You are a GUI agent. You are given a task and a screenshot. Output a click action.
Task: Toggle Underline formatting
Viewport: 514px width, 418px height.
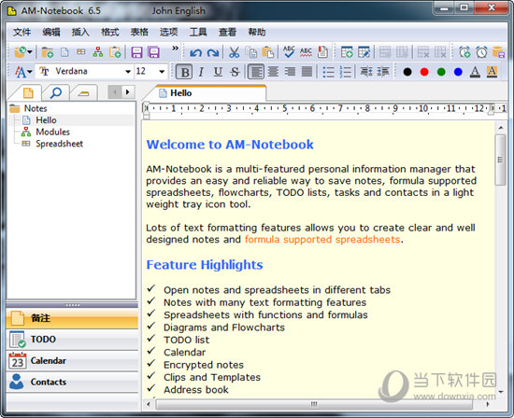click(x=218, y=72)
